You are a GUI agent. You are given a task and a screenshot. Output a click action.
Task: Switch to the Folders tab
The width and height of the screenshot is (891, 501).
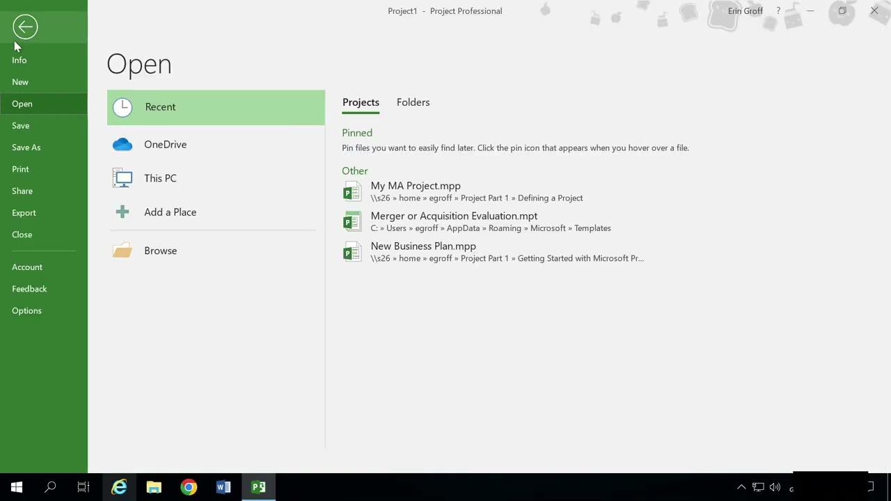point(413,102)
